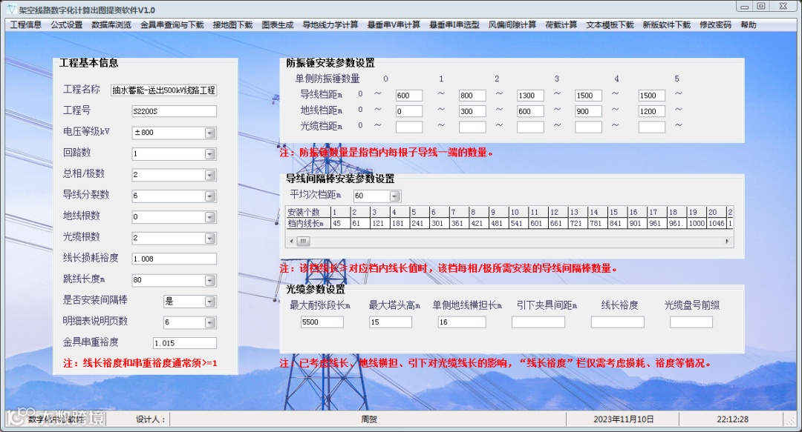Click the first empty 光缆档距 input field
802x432 pixels.
pos(409,127)
